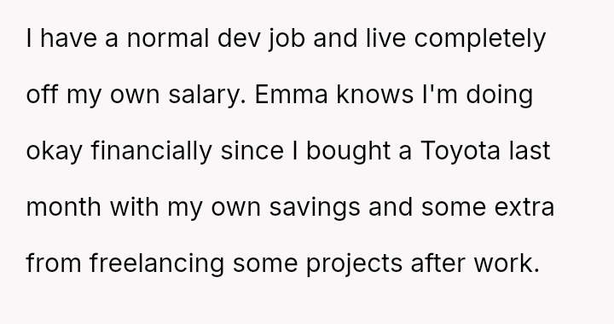614x324 pixels.
Task: Click the word "normal" in the first line
Action: 168,38
